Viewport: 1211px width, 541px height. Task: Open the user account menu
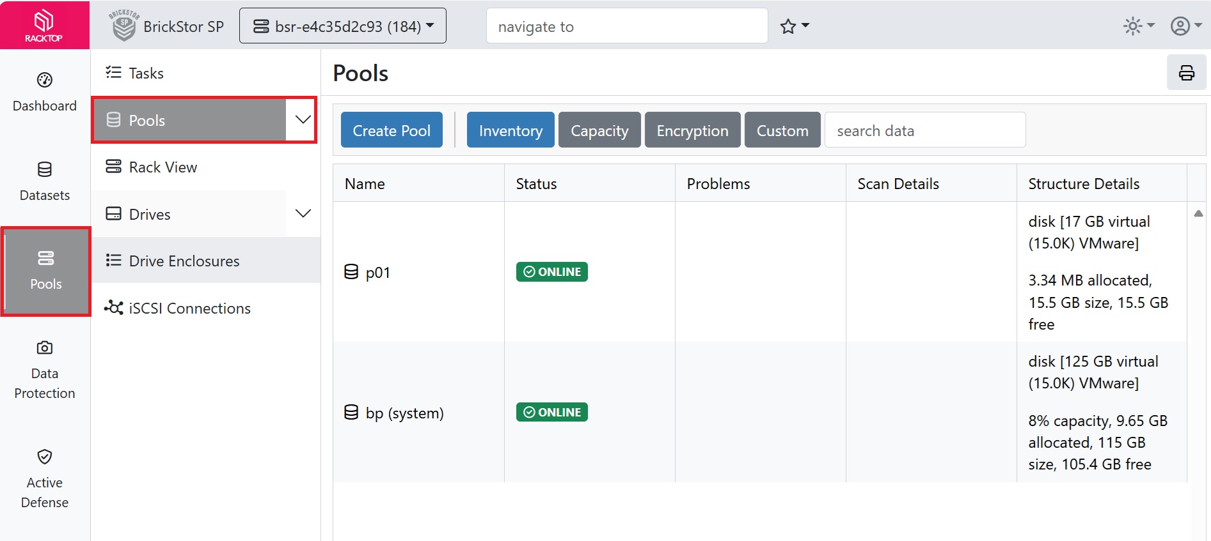tap(1185, 26)
